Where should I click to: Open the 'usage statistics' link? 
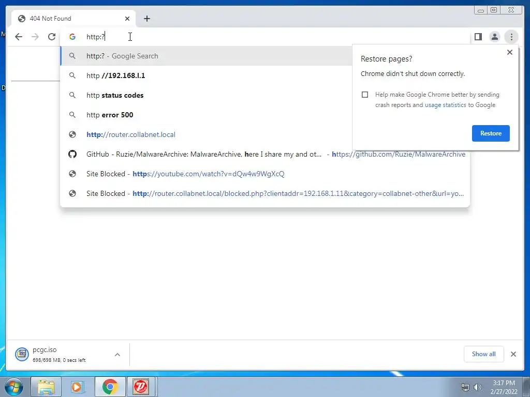[x=445, y=105]
